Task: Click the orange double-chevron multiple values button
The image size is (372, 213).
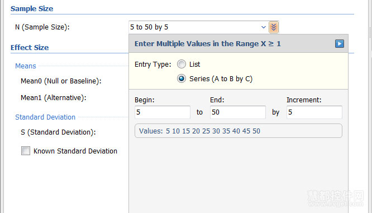Action: point(274,27)
